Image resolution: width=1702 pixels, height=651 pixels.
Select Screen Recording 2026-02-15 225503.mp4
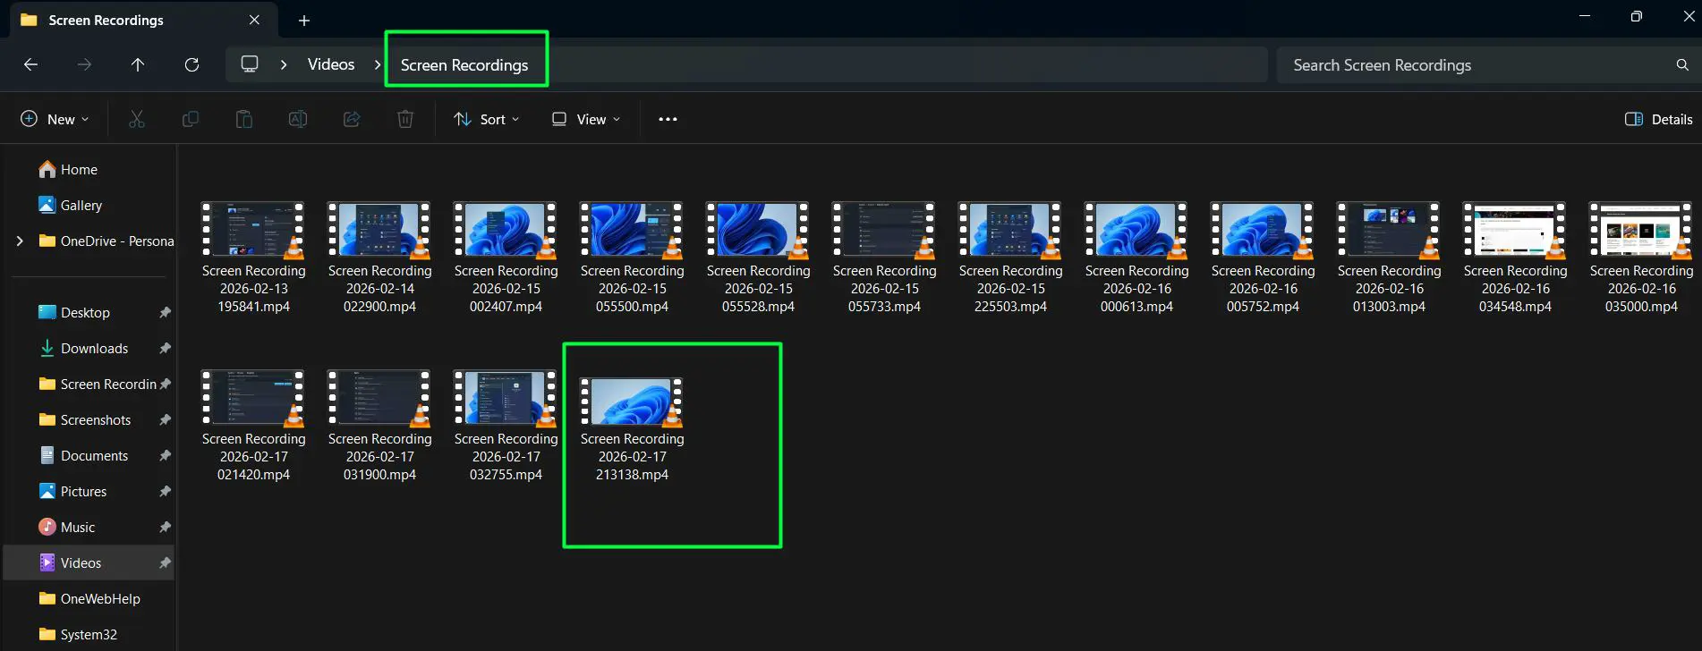(1010, 258)
